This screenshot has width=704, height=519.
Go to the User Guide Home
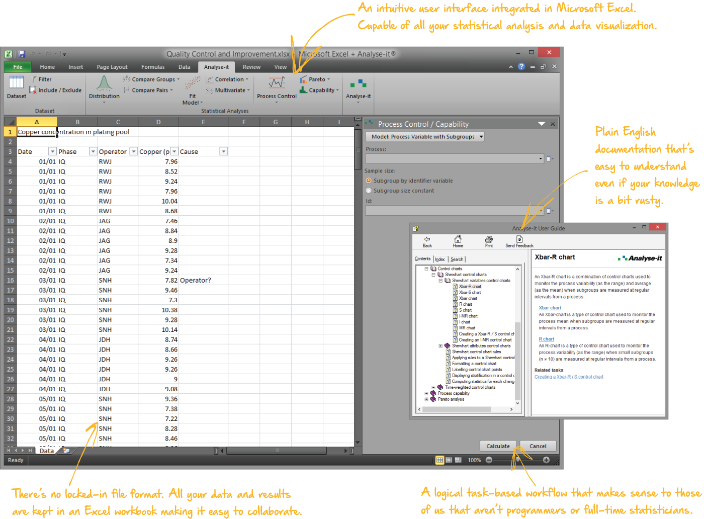pyautogui.click(x=458, y=242)
